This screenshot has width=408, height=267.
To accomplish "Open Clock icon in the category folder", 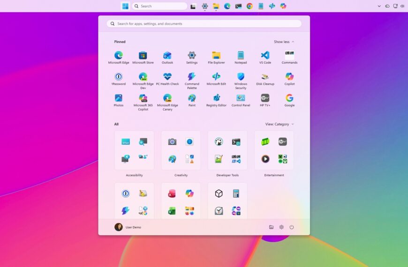I will tap(219, 211).
